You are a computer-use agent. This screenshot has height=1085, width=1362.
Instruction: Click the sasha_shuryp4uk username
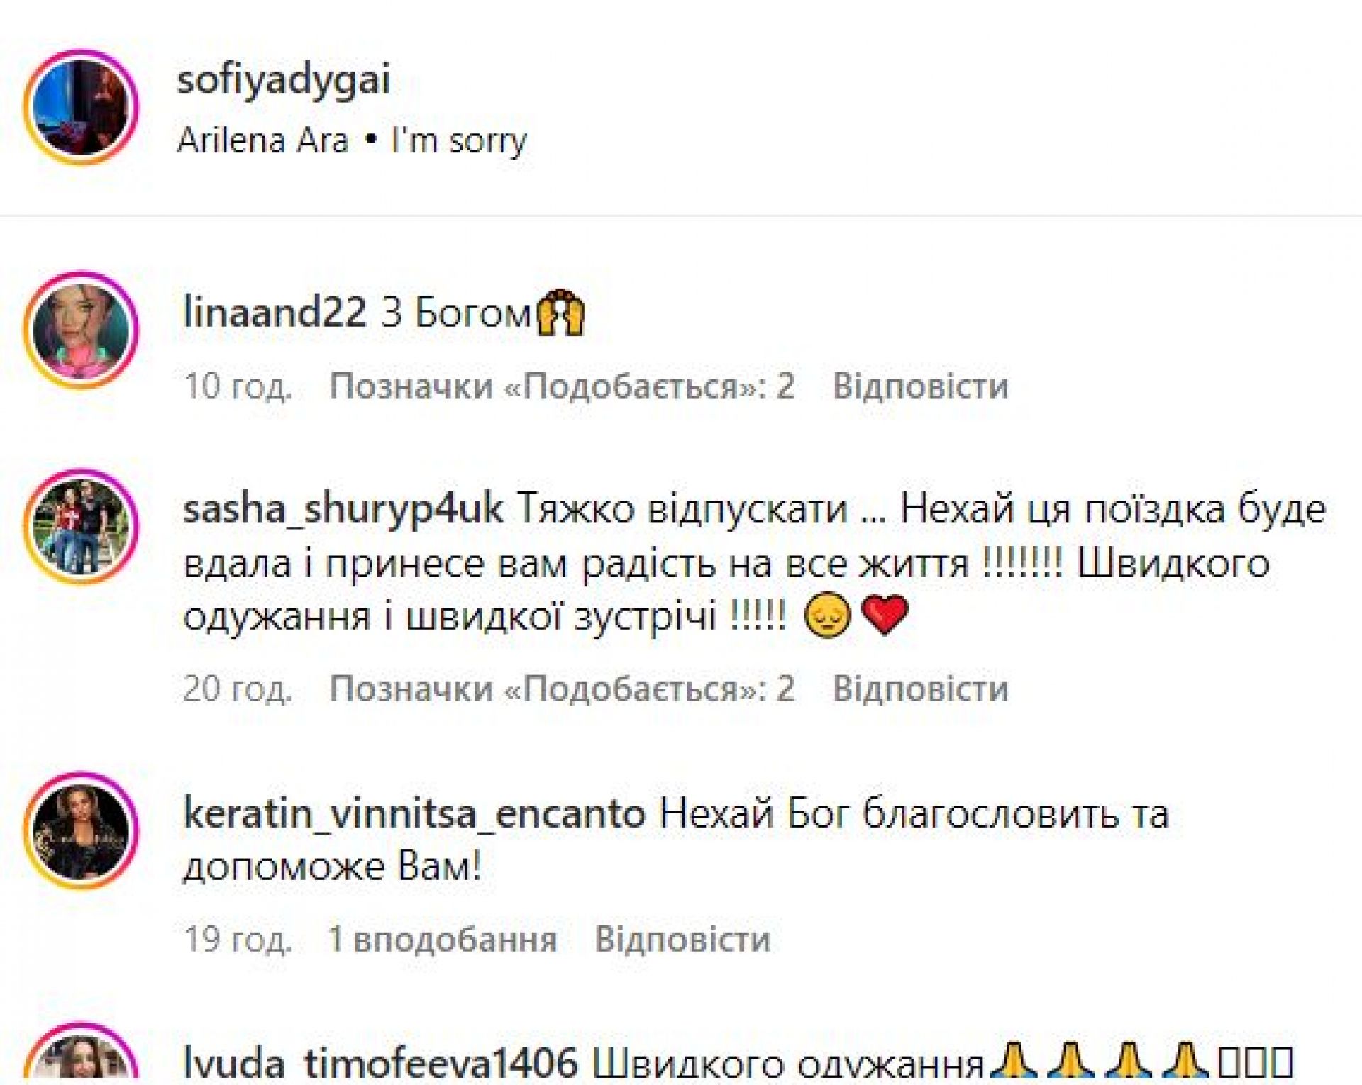pos(343,509)
